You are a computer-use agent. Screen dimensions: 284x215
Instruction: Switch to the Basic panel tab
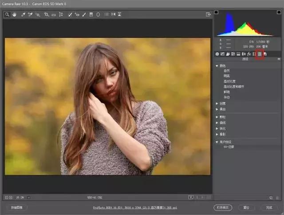click(217, 54)
